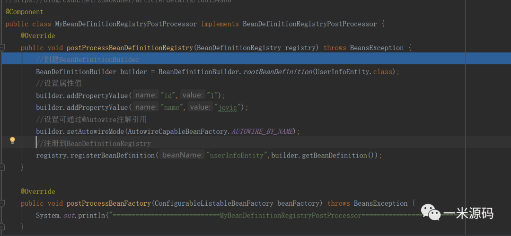Click the AUTOWIRE_BY_NAME constant
This screenshot has height=236, width=511.
point(263,131)
